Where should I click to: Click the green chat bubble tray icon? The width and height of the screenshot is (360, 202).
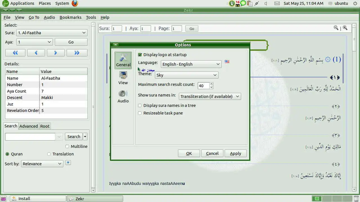click(243, 3)
